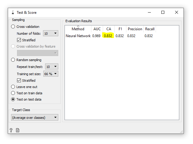Click the Precision column header
This screenshot has height=144, width=193.
coord(135,29)
